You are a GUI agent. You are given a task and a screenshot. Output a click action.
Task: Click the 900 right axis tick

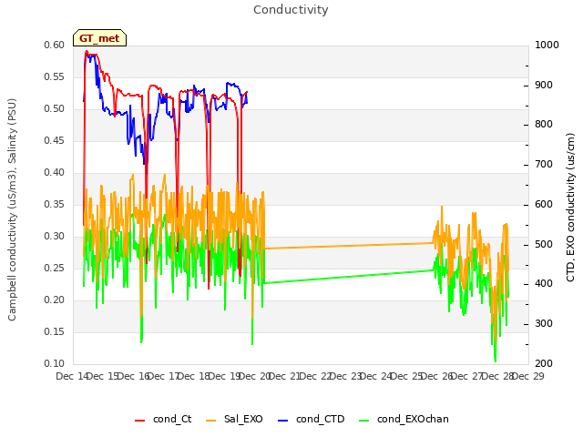point(544,85)
